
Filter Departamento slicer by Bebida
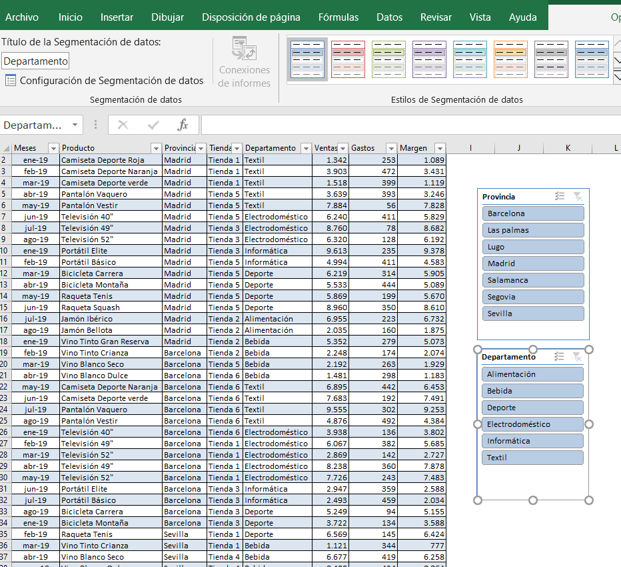[x=532, y=390]
